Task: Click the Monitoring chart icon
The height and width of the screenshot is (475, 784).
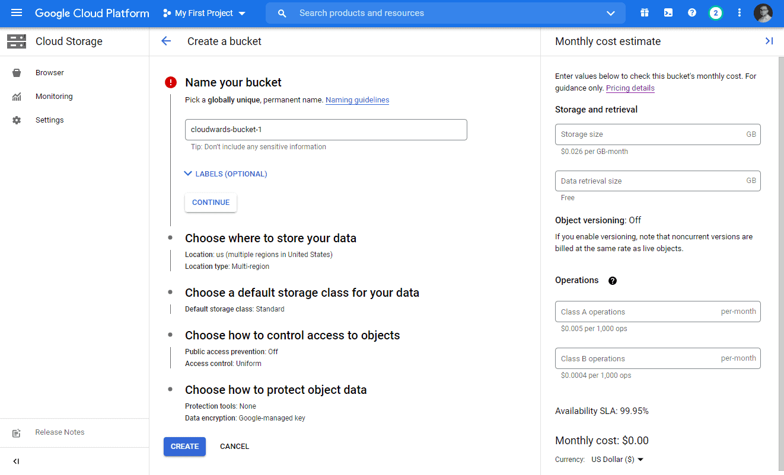Action: pos(17,97)
